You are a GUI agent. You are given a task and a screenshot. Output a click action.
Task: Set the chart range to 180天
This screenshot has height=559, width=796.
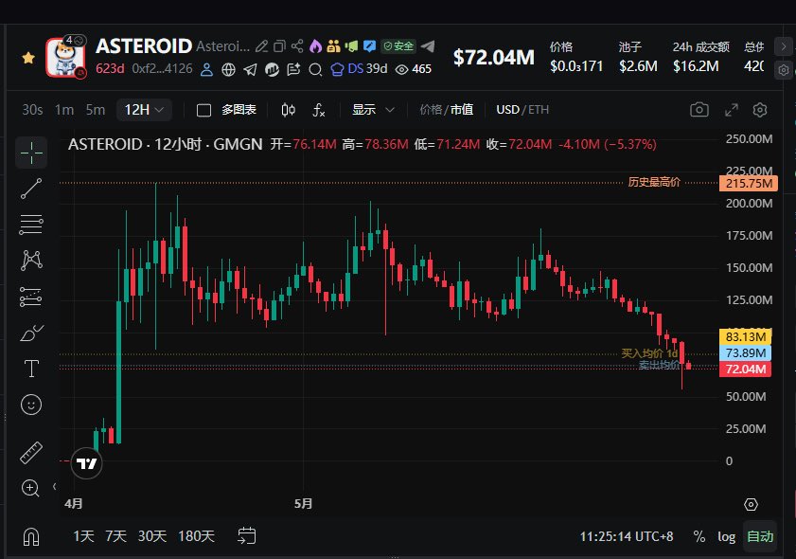pos(197,536)
